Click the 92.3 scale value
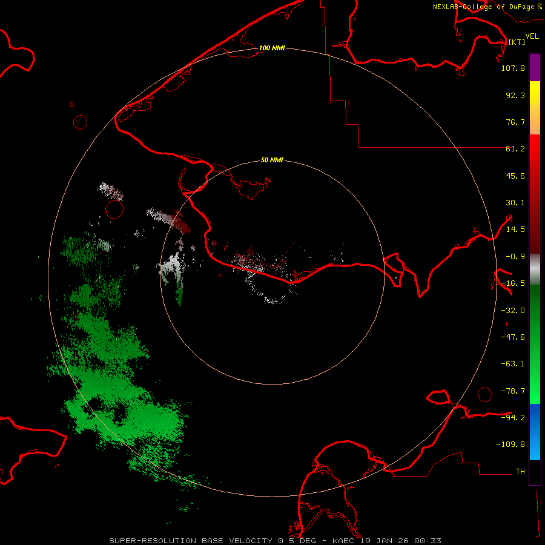This screenshot has height=545, width=545. 515,95
